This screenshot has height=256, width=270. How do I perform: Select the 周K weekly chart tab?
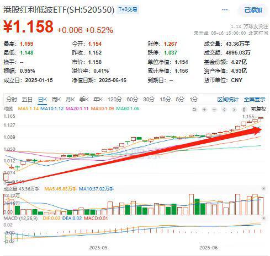(56, 100)
